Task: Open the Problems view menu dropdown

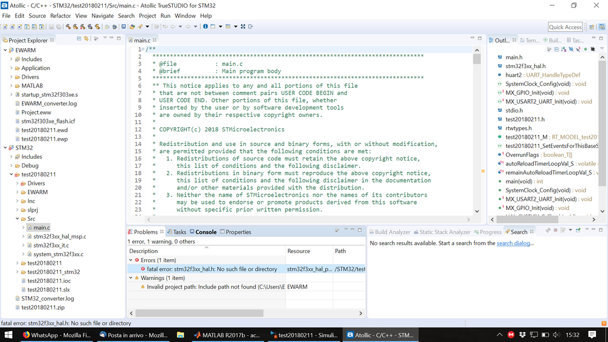Action: tap(346, 230)
